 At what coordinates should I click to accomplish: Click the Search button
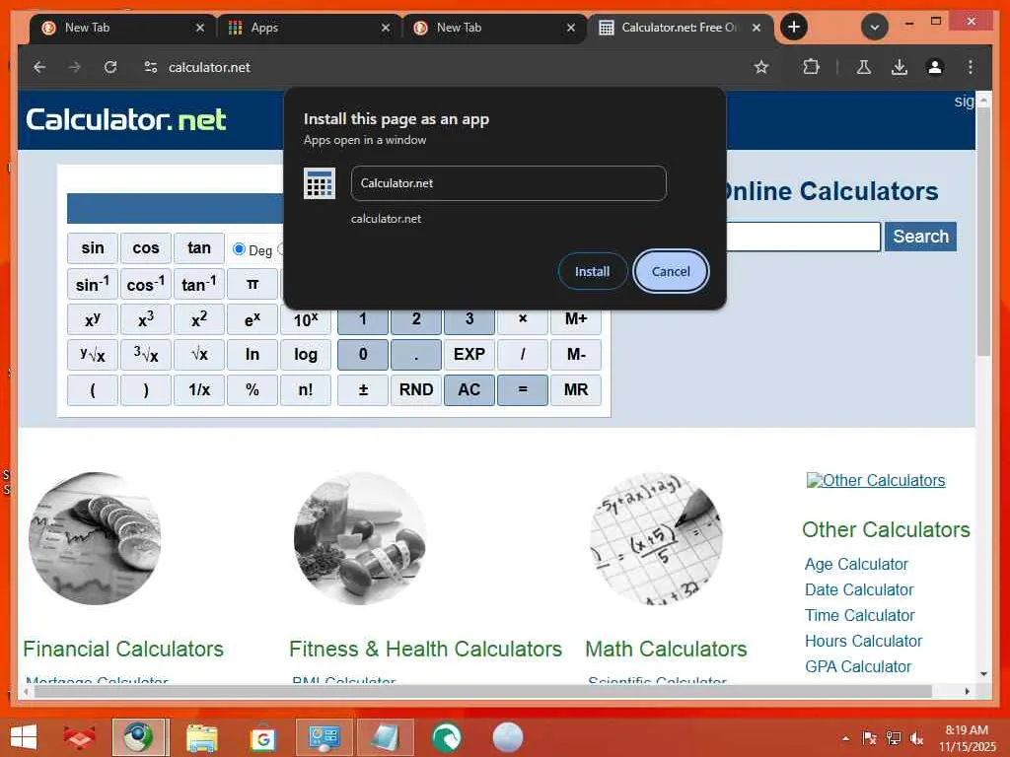pos(920,237)
